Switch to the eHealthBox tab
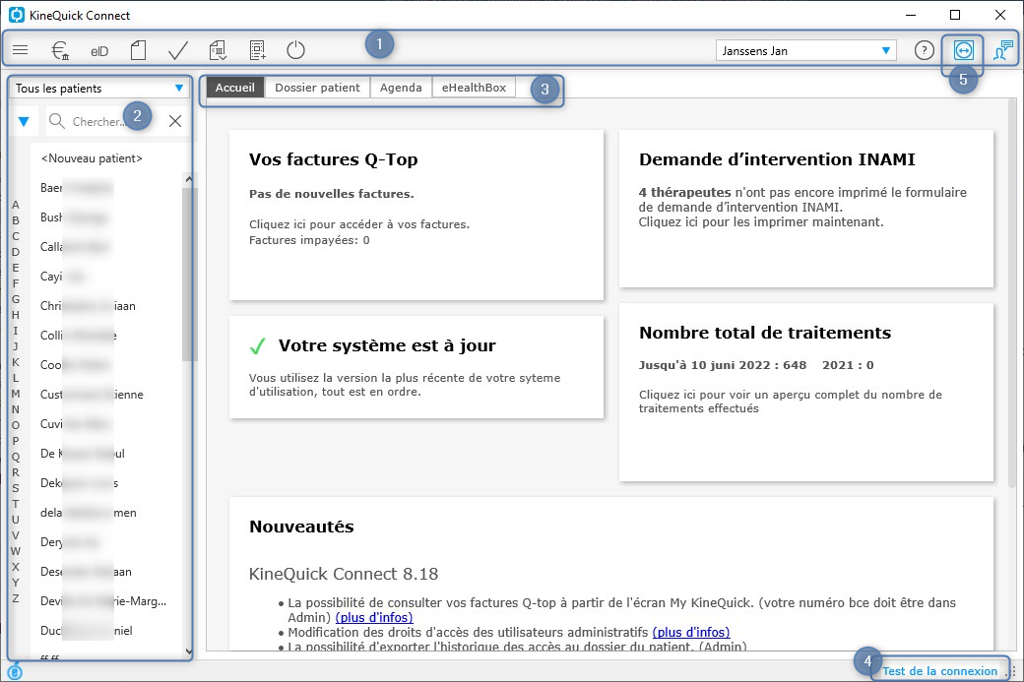This screenshot has height=682, width=1024. [475, 88]
